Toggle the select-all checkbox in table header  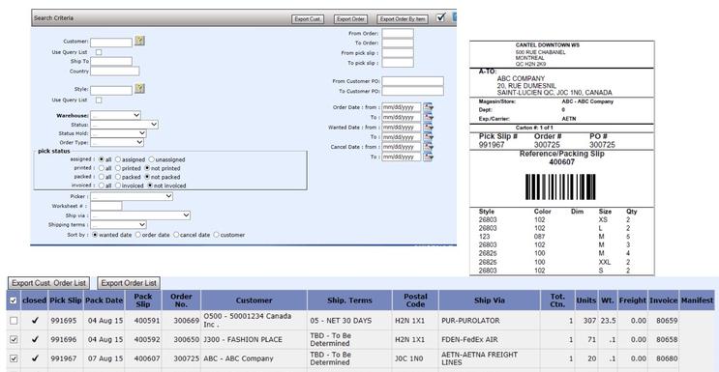click(x=14, y=300)
